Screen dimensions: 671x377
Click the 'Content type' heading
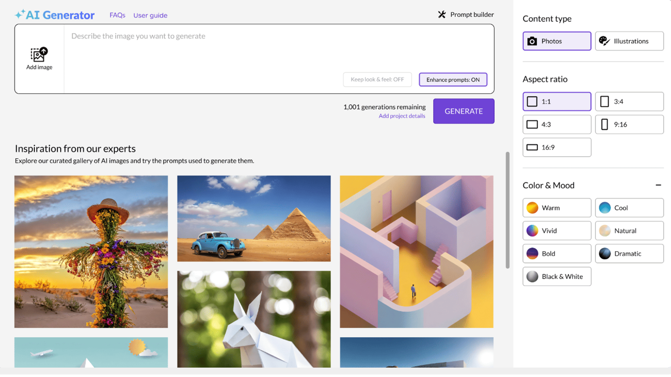[x=547, y=19]
